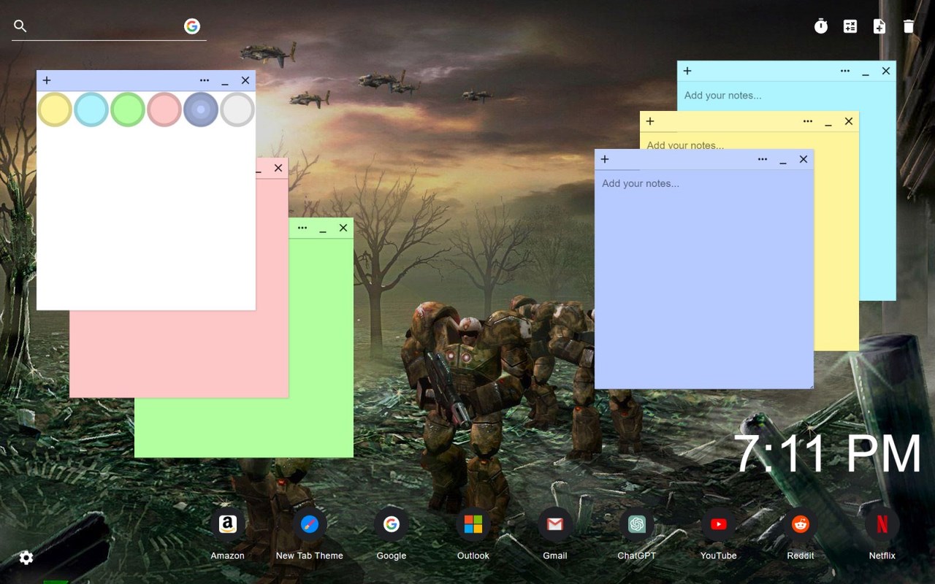Select the purple-blue color swatch
Screen dimensions: 935x584
(201, 109)
